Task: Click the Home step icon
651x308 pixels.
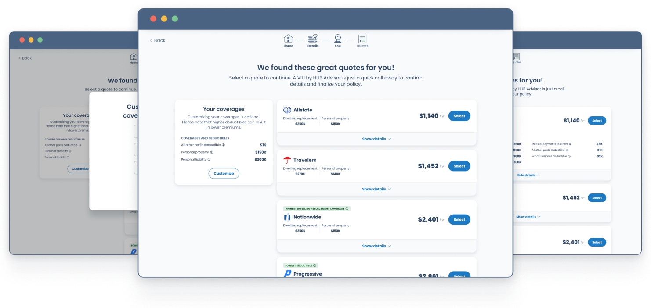Action: click(x=288, y=39)
